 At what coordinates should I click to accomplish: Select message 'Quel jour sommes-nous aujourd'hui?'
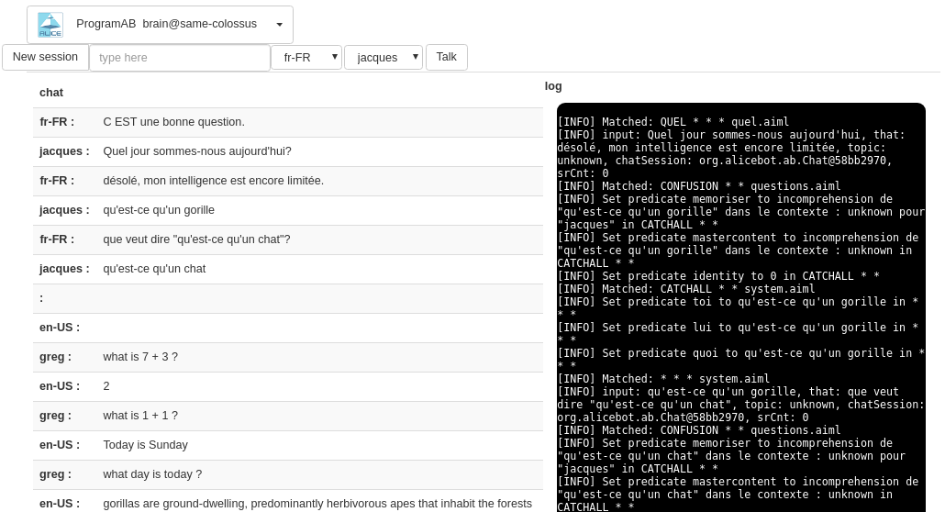(x=197, y=151)
